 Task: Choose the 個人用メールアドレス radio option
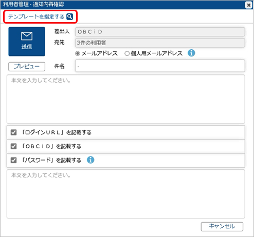click(127, 53)
